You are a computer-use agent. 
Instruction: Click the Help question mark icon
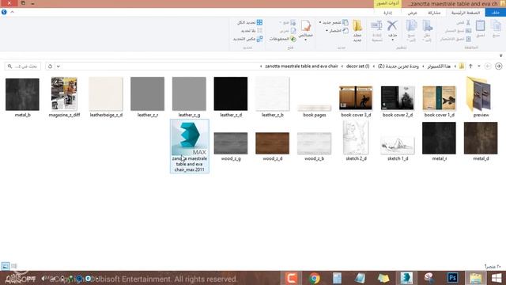(4, 13)
